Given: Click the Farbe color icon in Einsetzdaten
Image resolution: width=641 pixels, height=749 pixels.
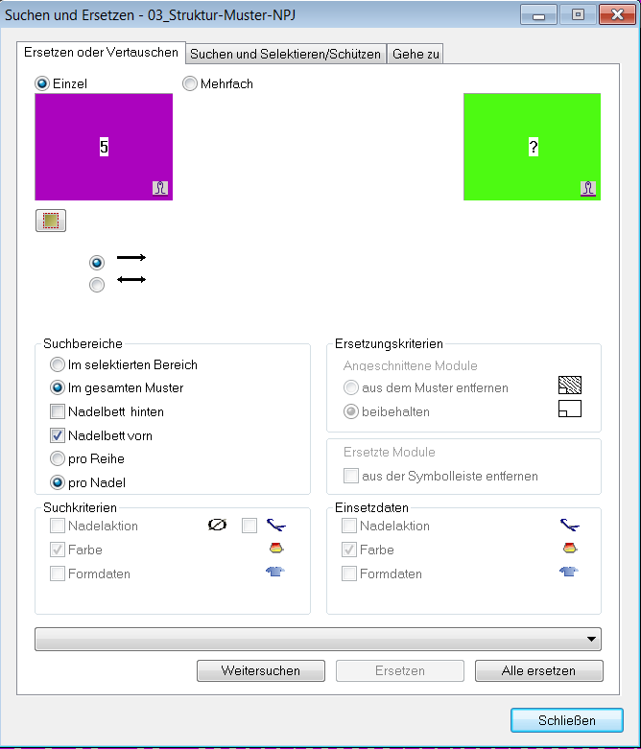Looking at the screenshot, I should coord(570,548).
